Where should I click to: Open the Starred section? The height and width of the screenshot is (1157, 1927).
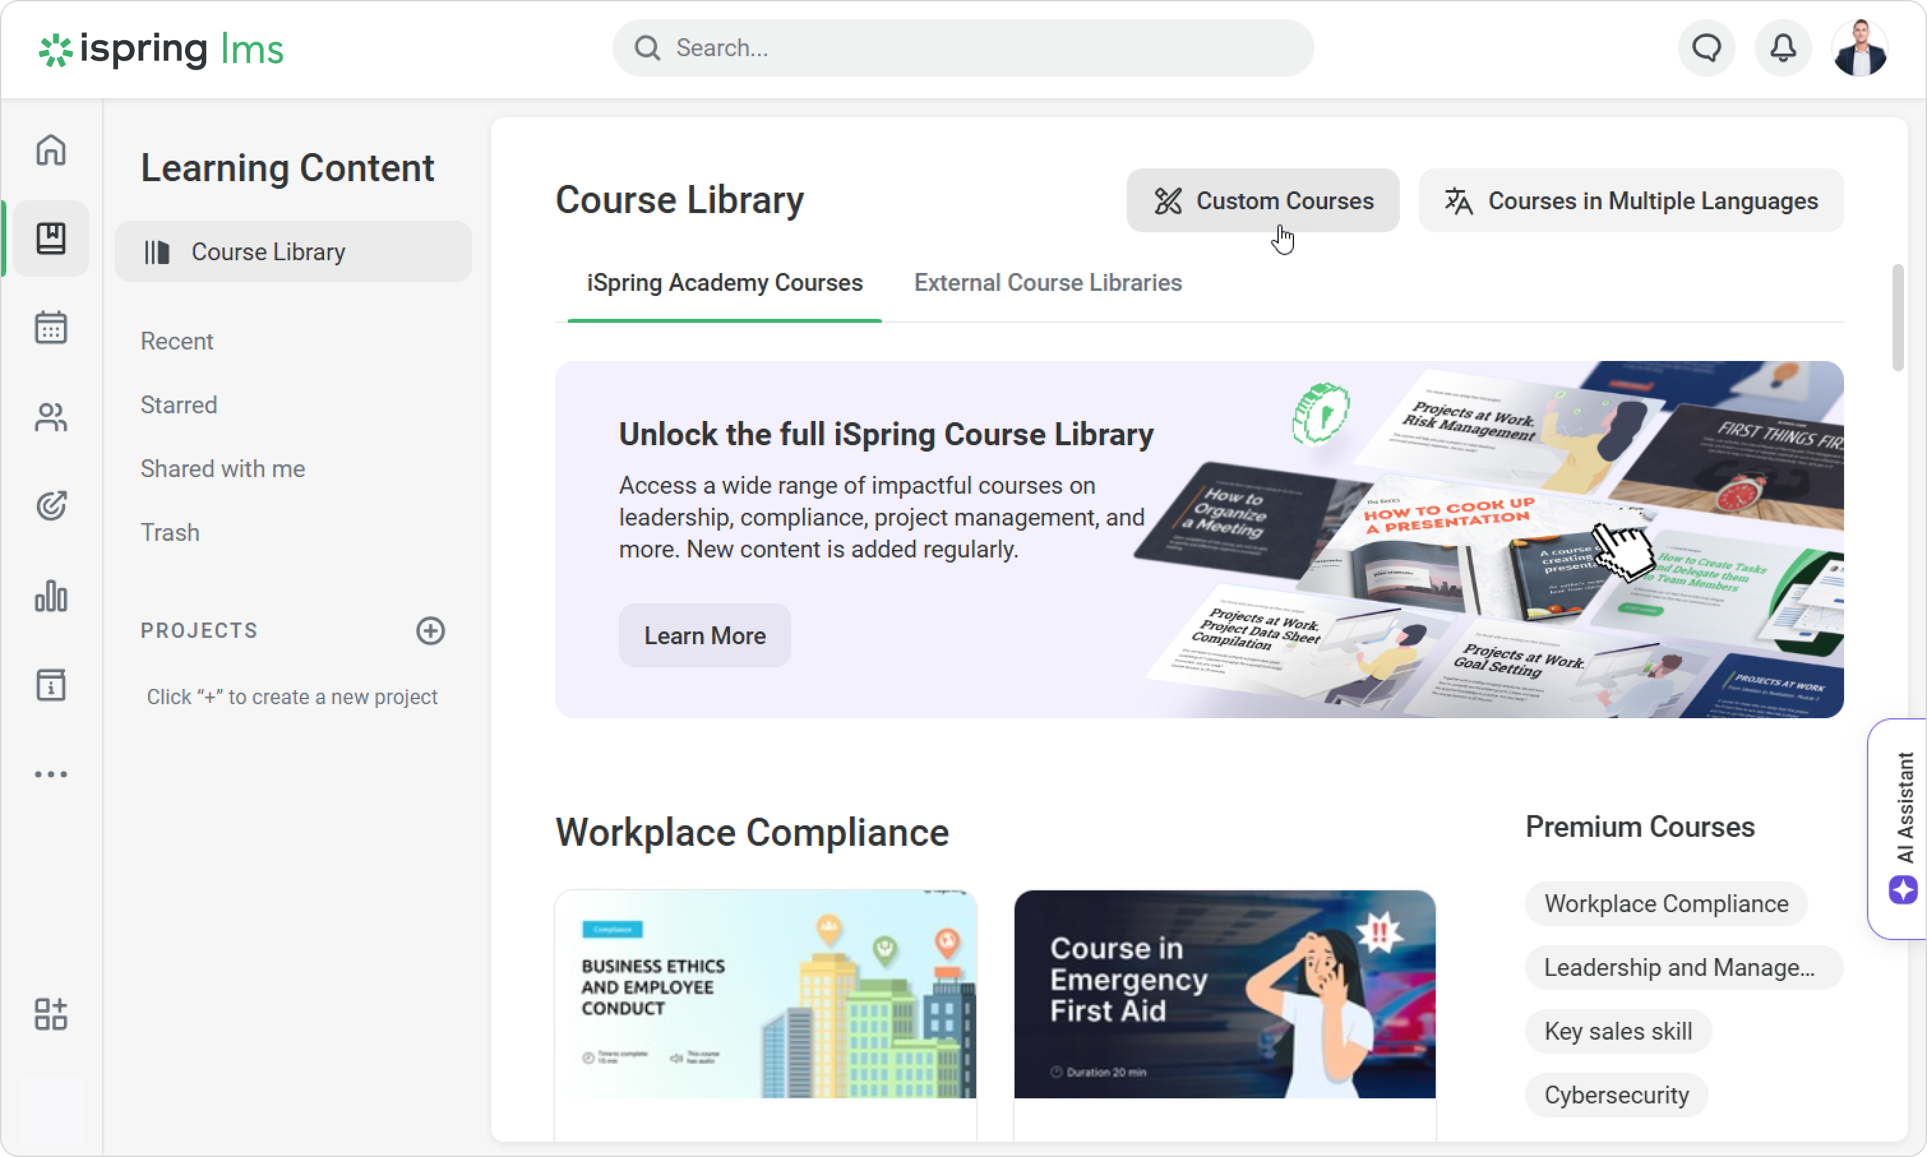pyautogui.click(x=179, y=404)
